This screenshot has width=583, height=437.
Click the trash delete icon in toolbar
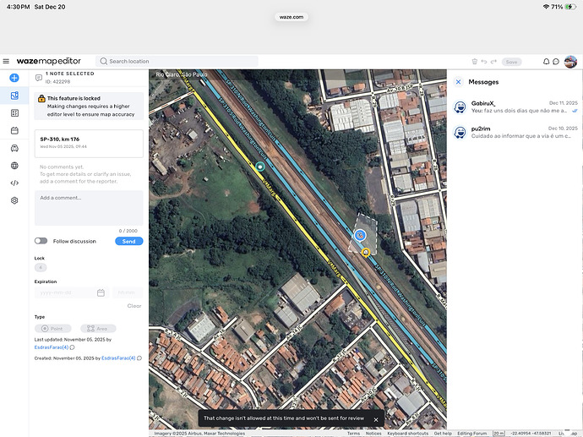[x=474, y=62]
